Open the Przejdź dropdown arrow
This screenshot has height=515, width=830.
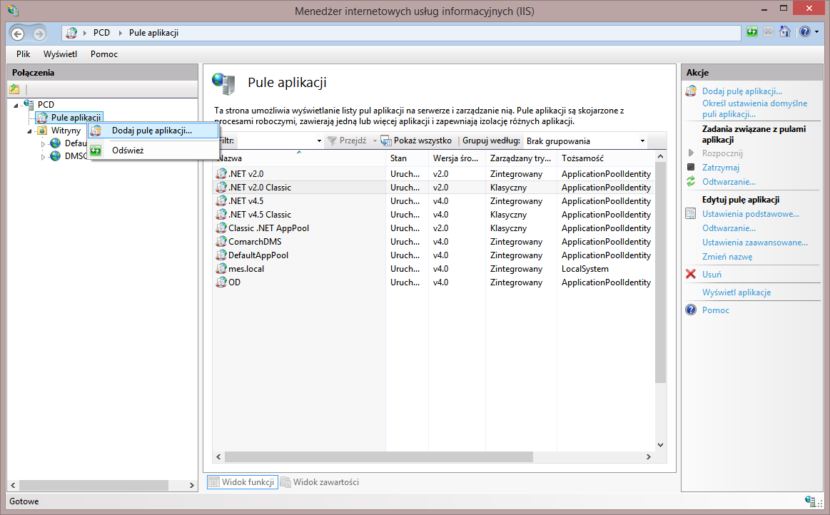click(375, 141)
